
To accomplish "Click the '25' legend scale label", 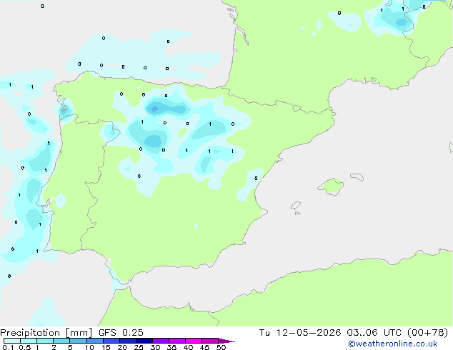I will tap(139, 347).
